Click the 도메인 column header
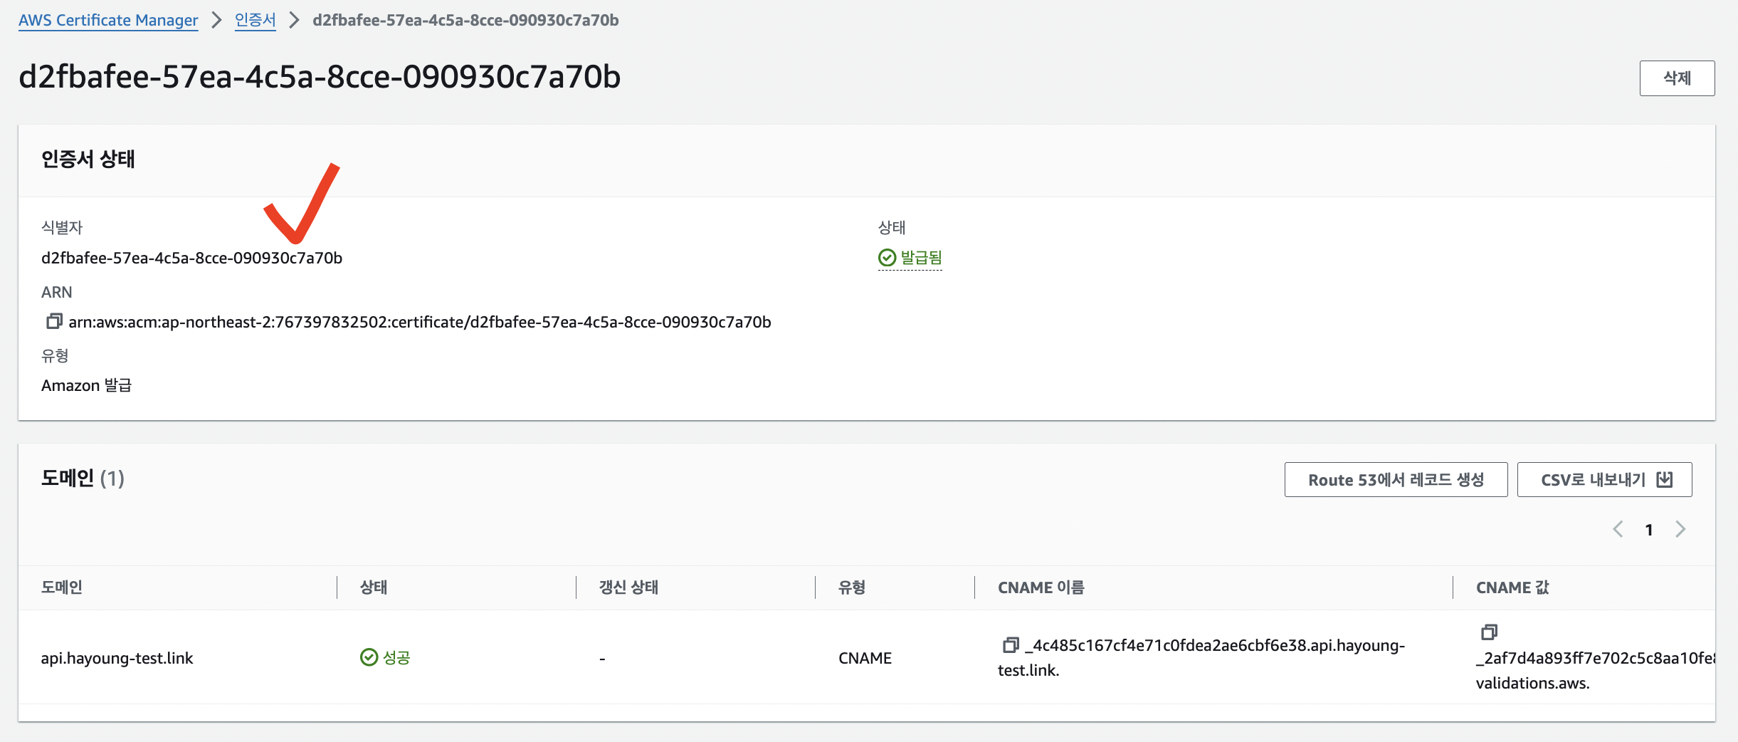Image resolution: width=1738 pixels, height=742 pixels. [62, 587]
